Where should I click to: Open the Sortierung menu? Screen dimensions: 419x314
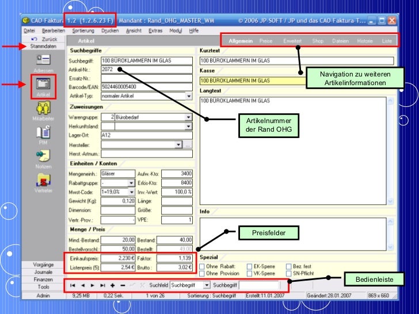[x=83, y=30]
